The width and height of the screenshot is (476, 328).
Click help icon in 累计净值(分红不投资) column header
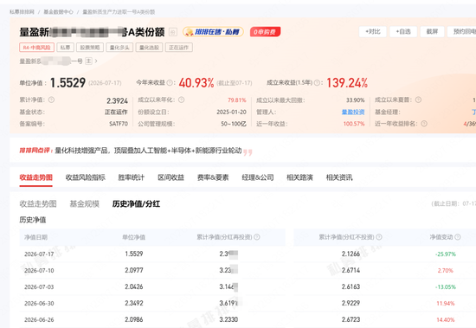point(379,237)
